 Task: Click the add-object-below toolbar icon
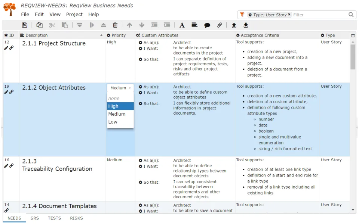point(79,25)
